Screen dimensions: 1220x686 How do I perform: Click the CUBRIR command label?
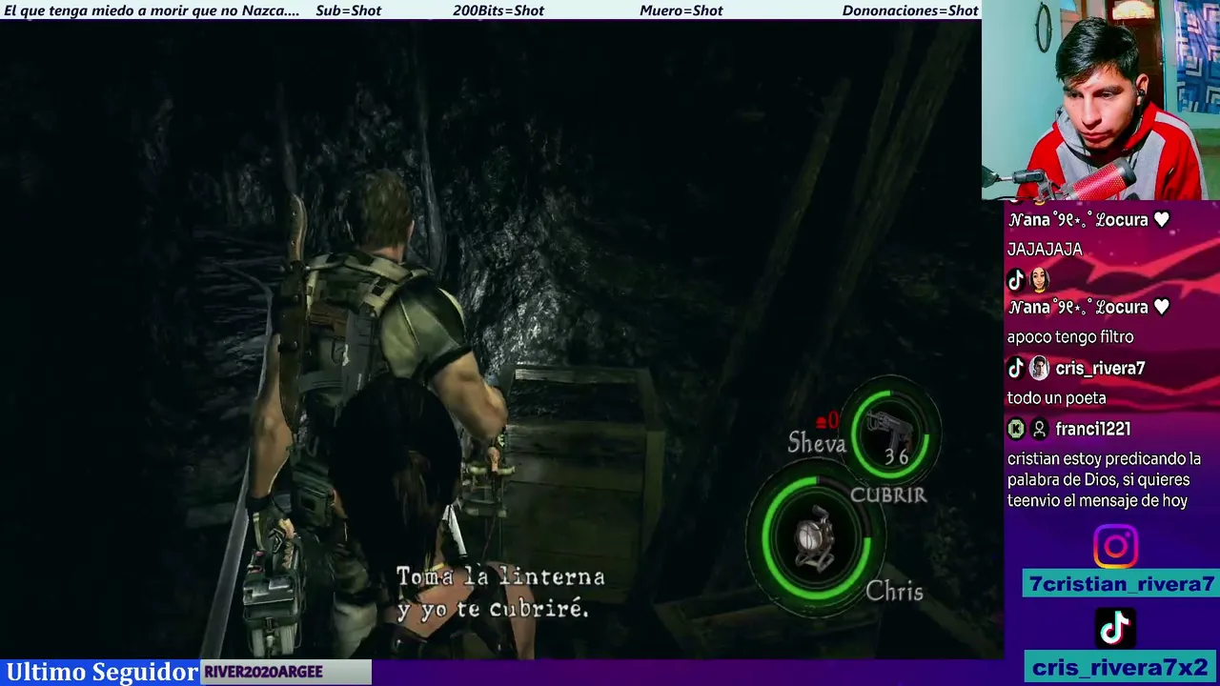click(888, 494)
